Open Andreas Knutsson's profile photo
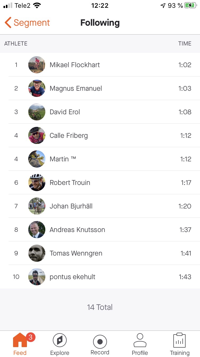 [x=37, y=230]
